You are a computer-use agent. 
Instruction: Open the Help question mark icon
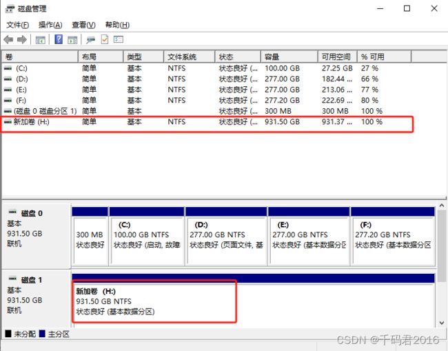59,39
